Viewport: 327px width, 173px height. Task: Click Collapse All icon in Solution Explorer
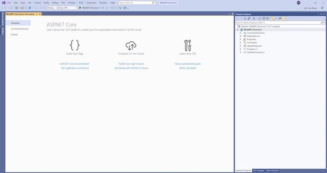[264, 18]
